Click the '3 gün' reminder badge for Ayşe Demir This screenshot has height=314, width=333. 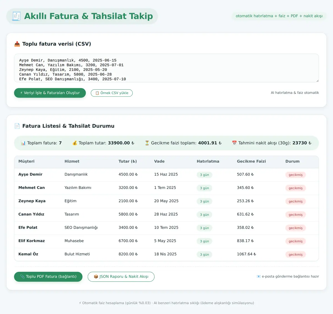205,175
